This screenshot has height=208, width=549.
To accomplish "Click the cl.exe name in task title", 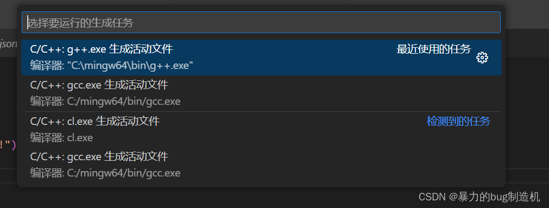I will pyautogui.click(x=80, y=121).
